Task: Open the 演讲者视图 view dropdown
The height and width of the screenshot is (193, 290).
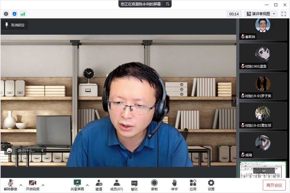Action: tap(261, 14)
